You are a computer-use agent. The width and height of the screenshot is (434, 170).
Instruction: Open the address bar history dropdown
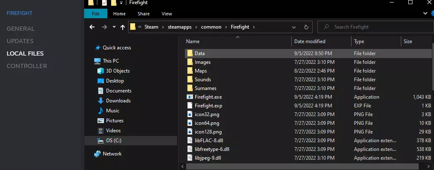(x=294, y=27)
